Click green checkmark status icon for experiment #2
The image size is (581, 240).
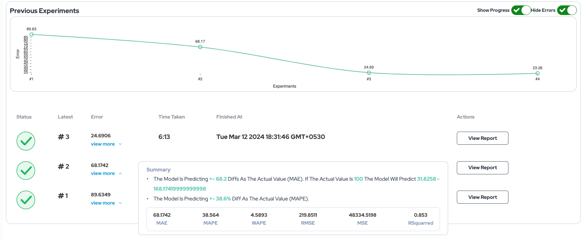click(26, 171)
